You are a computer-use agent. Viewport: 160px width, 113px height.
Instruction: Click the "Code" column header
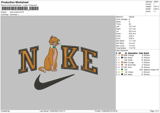click(141, 53)
